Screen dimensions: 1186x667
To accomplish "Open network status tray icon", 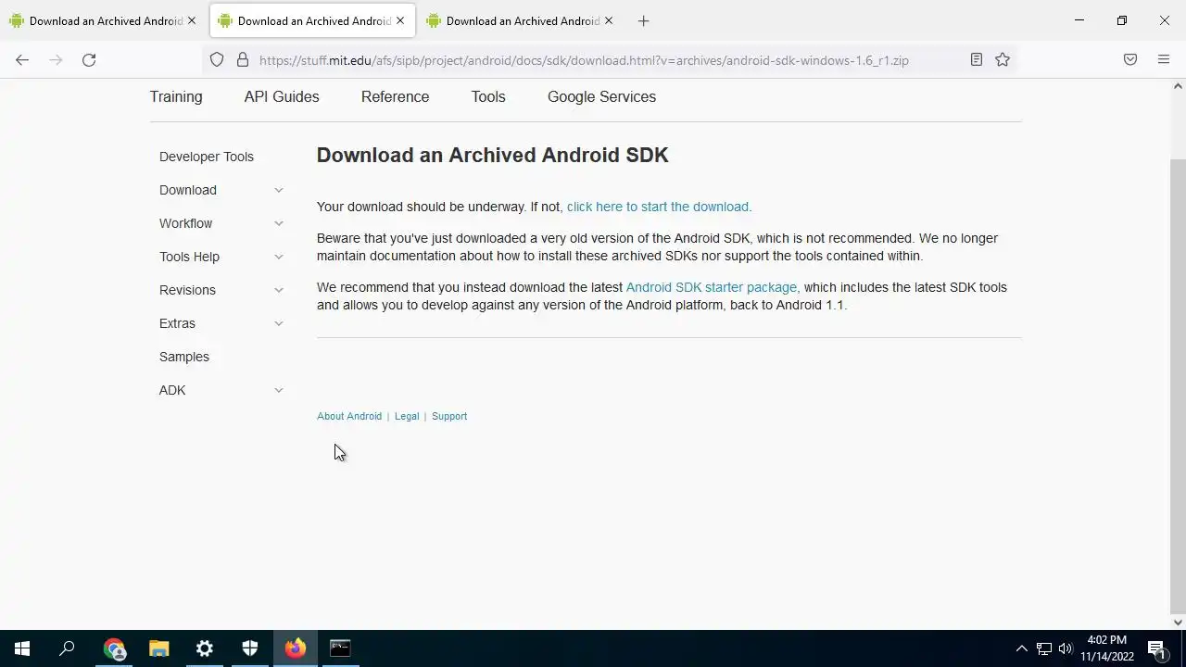I will (1044, 648).
